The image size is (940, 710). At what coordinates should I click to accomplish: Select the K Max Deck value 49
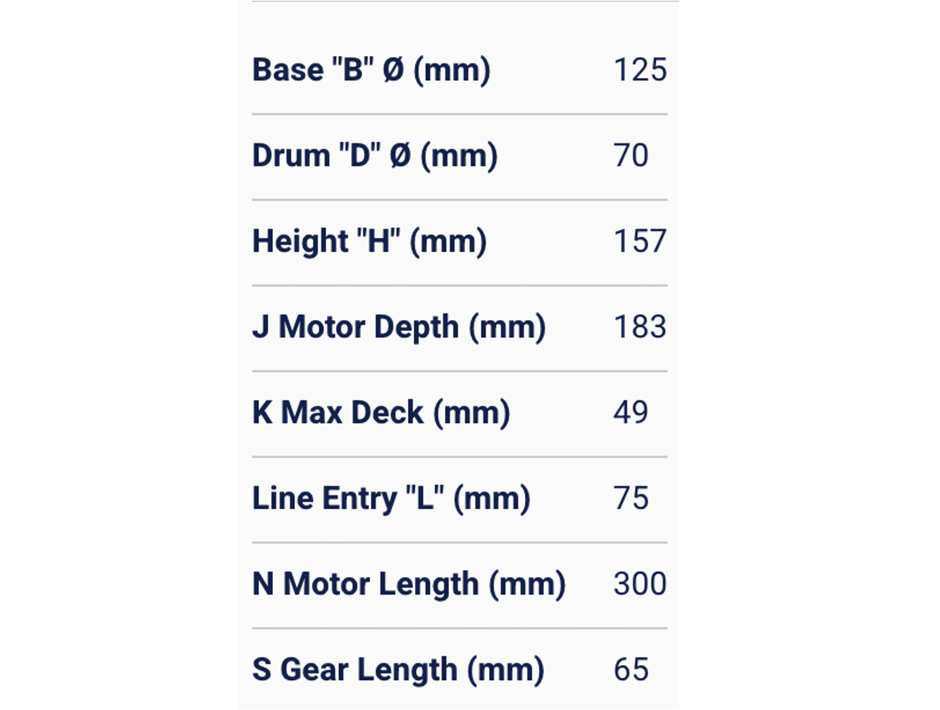pos(631,412)
